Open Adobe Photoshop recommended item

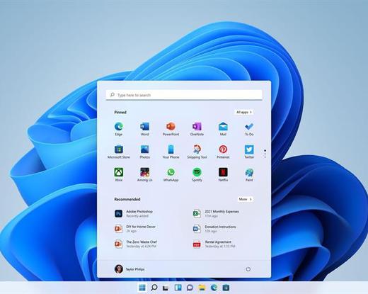(x=134, y=213)
